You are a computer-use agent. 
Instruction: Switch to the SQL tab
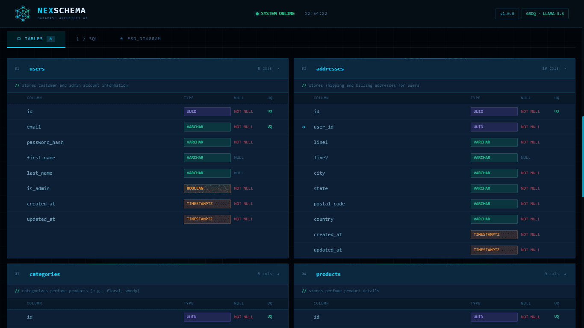click(x=87, y=39)
